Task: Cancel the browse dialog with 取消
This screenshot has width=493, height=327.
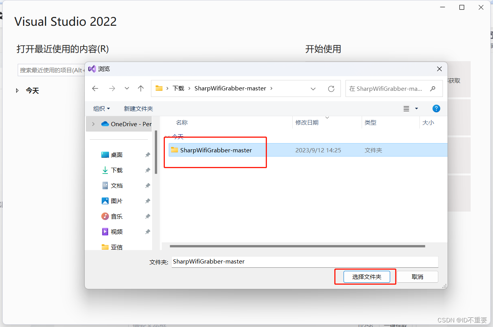Action: [418, 277]
